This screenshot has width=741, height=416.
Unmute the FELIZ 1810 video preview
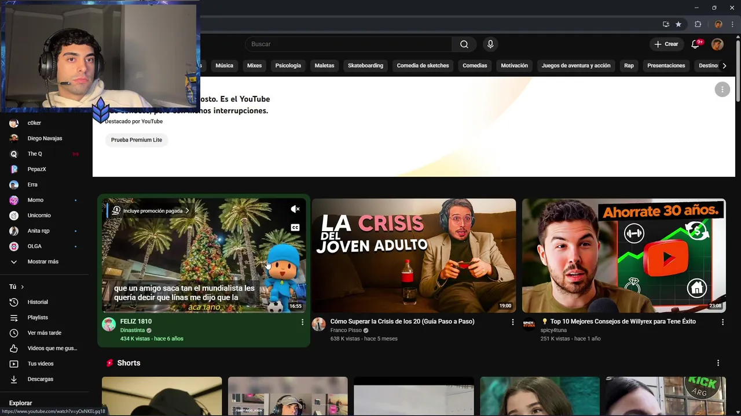(295, 209)
